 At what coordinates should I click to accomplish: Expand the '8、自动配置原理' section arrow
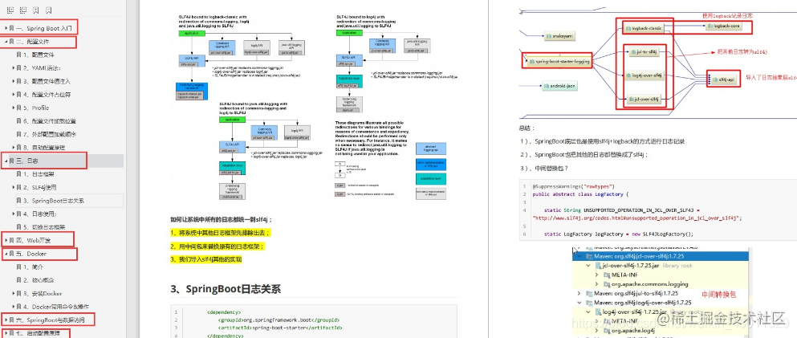pyautogui.click(x=14, y=148)
